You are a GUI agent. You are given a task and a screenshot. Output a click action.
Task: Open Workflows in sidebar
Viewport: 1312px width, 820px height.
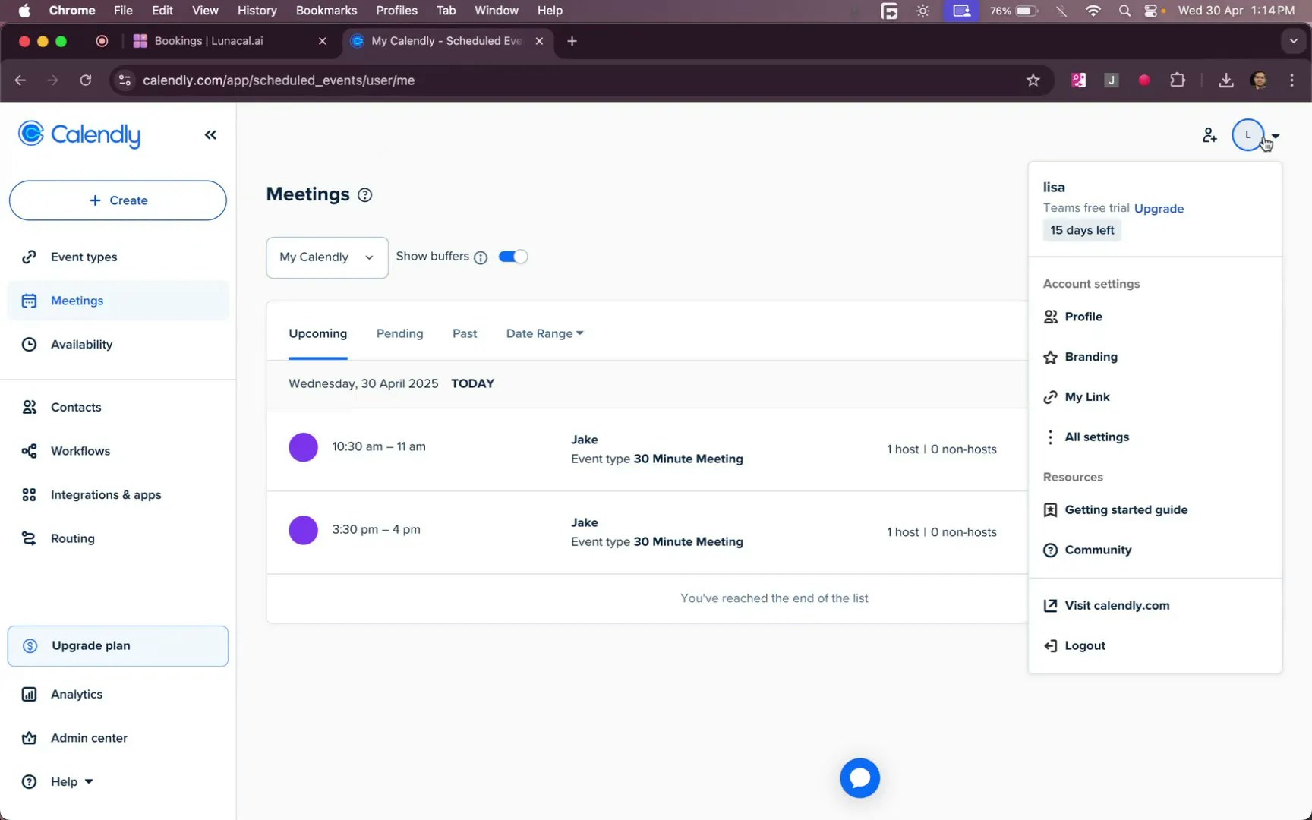click(x=118, y=451)
